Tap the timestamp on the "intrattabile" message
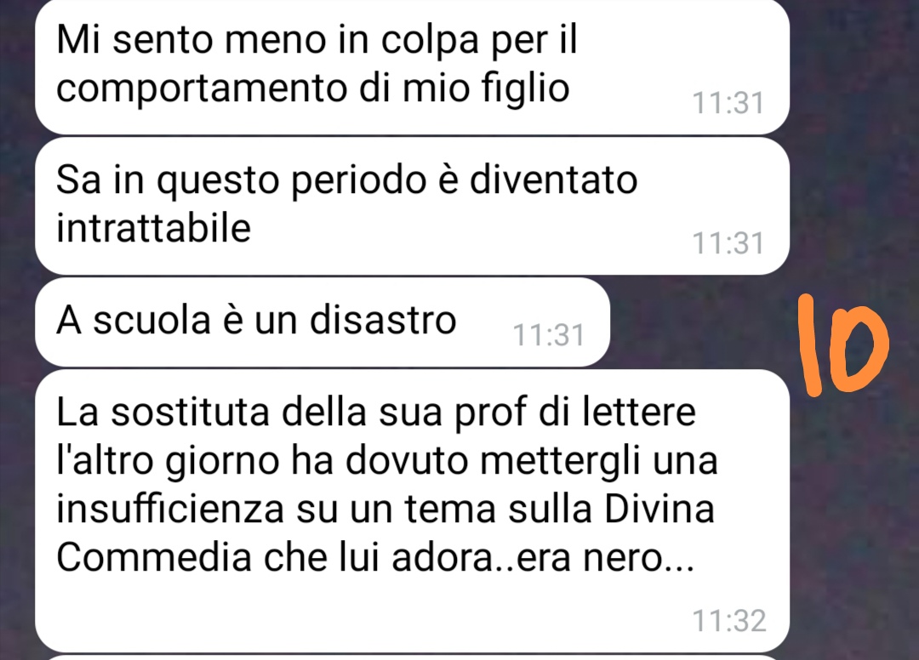919x660 pixels. click(728, 243)
